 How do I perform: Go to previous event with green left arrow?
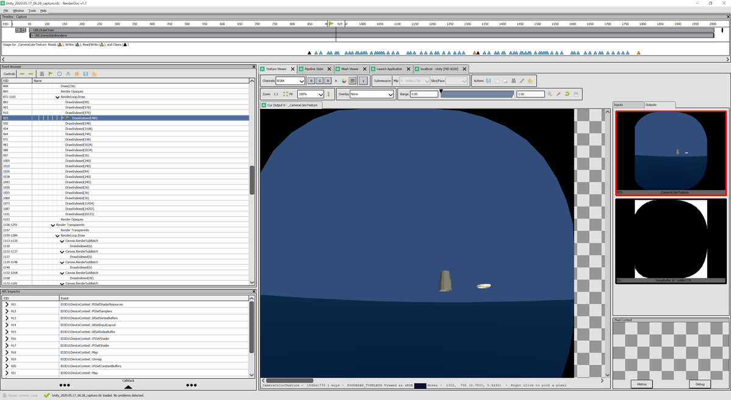coord(22,74)
